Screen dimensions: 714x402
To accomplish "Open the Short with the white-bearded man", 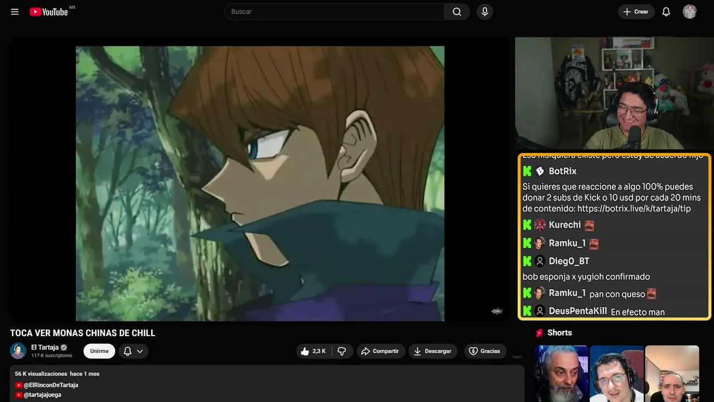I will pyautogui.click(x=561, y=374).
